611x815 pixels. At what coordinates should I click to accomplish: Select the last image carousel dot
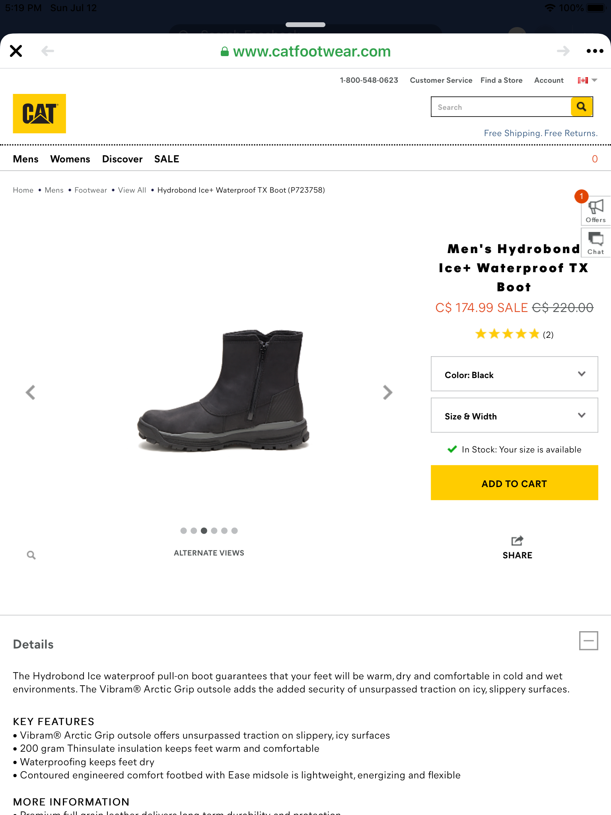tap(235, 530)
